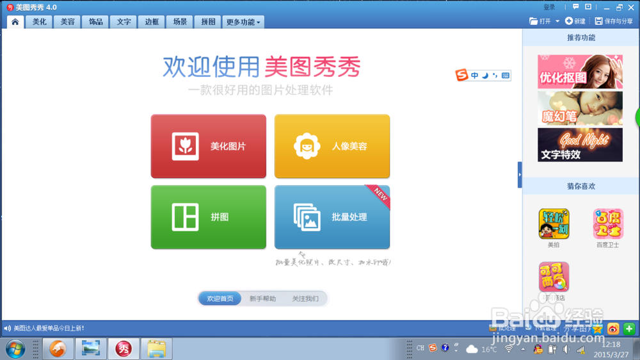Viewport: 640px width, 360px height.
Task: Open the 文字特效 feature banner
Action: pos(580,145)
